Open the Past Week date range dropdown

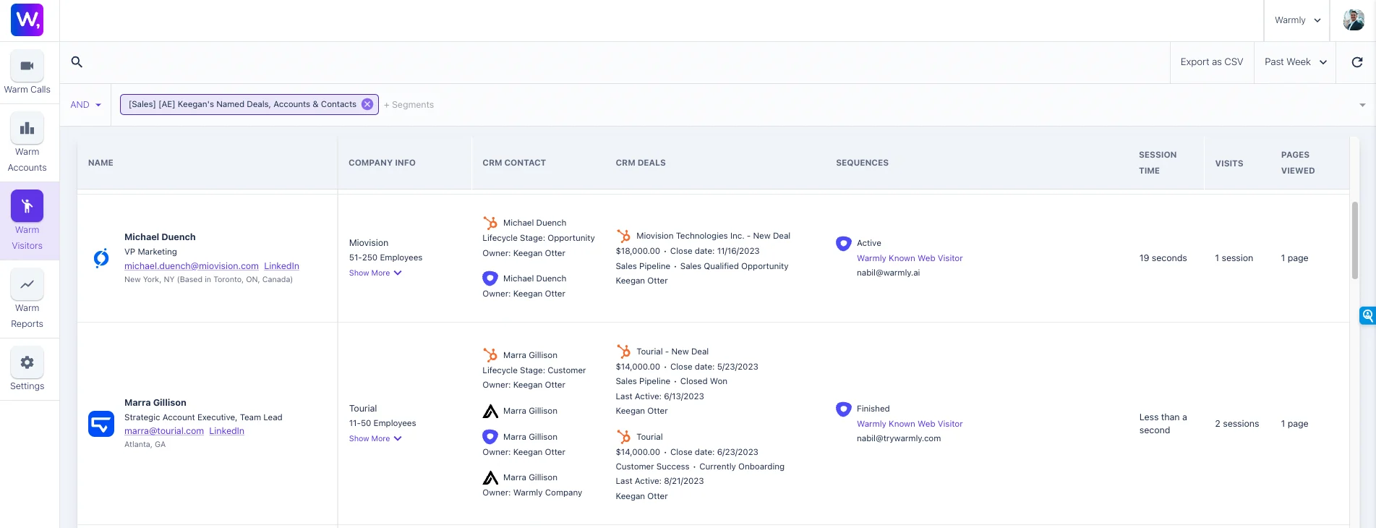1295,62
